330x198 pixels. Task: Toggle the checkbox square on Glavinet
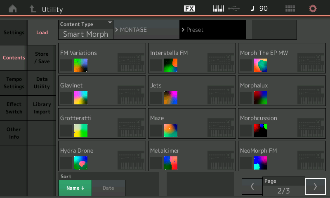(x=66, y=98)
